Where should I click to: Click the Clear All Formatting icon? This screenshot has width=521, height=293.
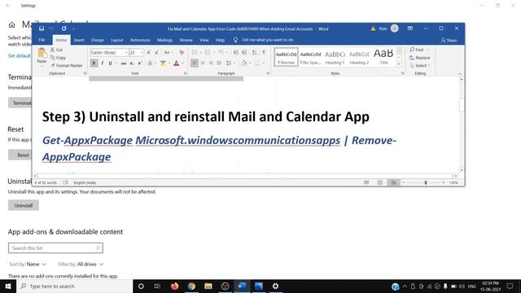[182, 52]
